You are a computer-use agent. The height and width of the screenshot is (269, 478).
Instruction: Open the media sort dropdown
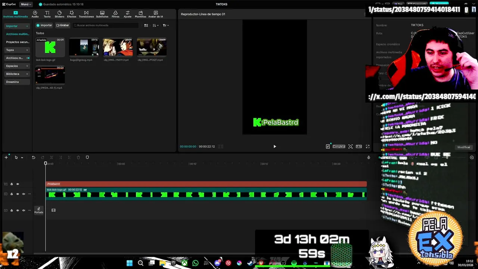click(156, 25)
